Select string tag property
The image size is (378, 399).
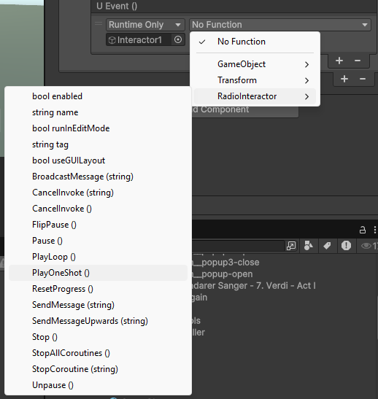(x=98, y=144)
